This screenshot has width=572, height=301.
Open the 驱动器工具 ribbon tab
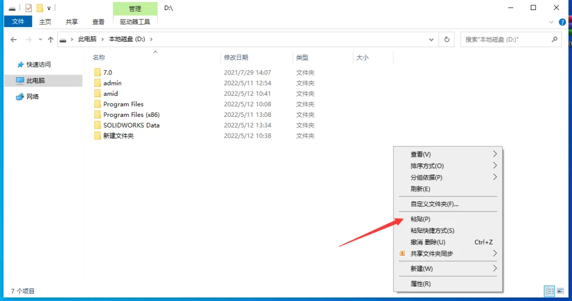tap(135, 22)
